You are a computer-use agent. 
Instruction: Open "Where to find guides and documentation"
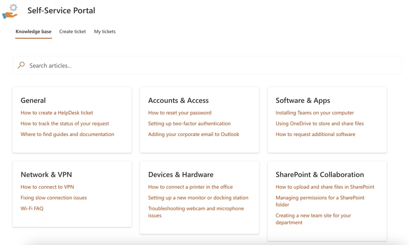(67, 135)
